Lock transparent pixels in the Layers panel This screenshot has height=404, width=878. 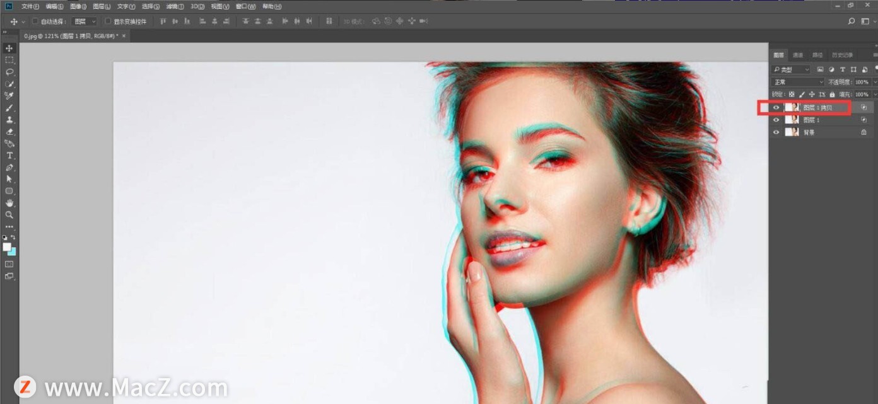pos(792,95)
